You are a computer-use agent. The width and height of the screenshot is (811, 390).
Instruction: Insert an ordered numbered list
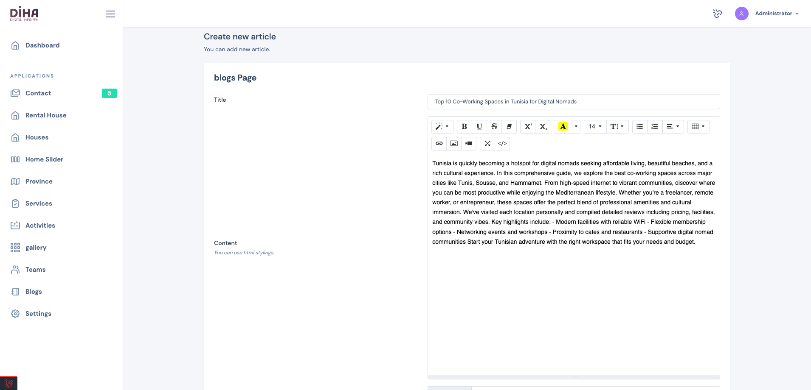pyautogui.click(x=654, y=126)
